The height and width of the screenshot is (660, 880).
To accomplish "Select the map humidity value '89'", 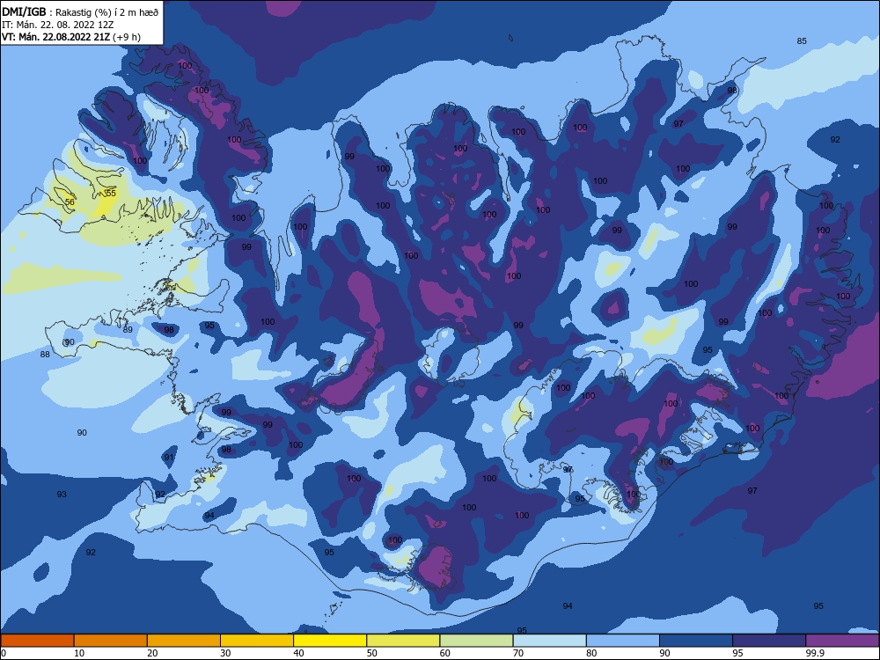I will coord(128,329).
